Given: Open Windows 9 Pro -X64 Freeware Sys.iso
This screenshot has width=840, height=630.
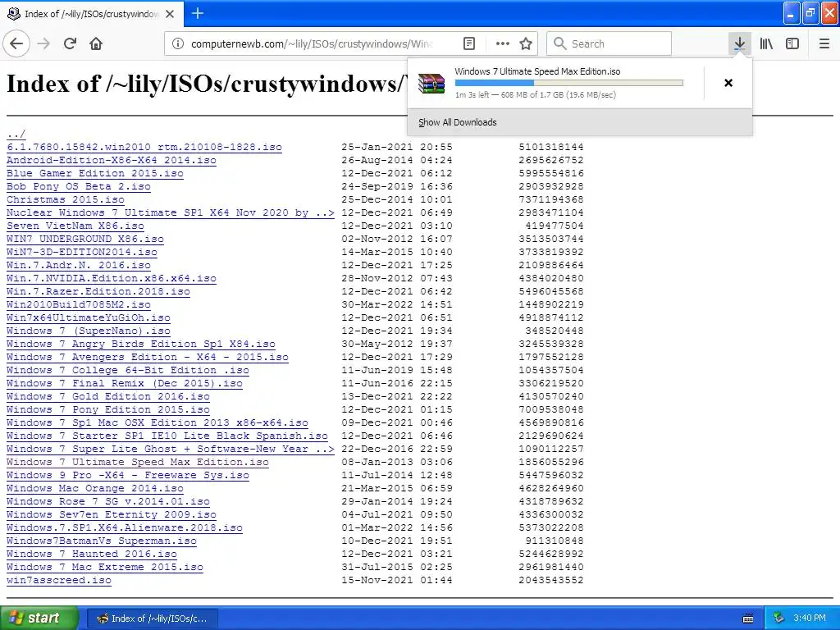Looking at the screenshot, I should click(127, 475).
